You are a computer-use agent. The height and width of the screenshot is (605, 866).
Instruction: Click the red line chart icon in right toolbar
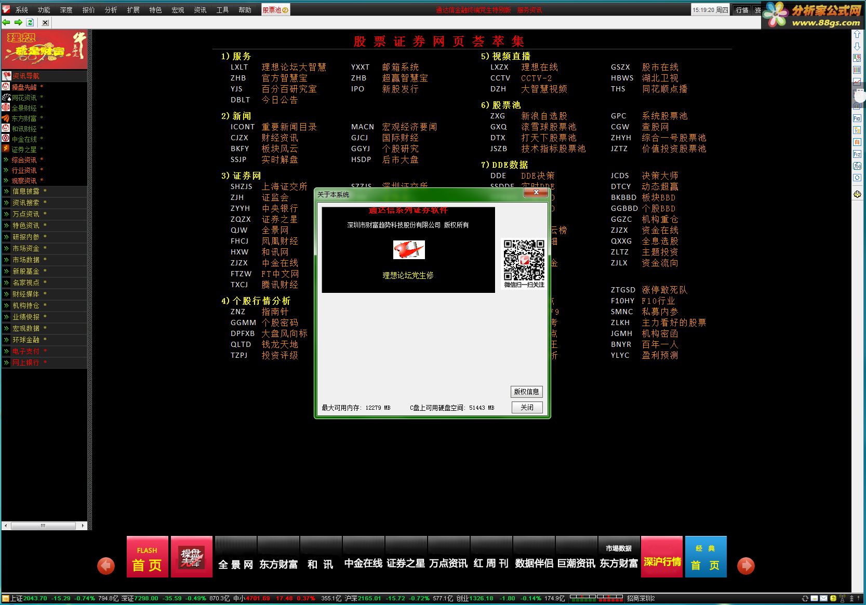pyautogui.click(x=857, y=82)
